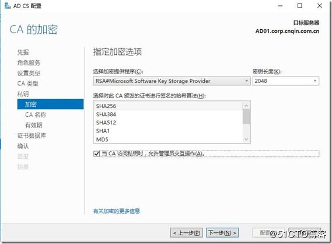Go to the 有效期 step
The image size is (332, 244).
pyautogui.click(x=33, y=125)
